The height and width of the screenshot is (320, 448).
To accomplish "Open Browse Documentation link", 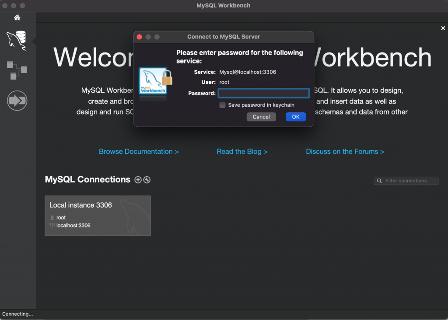I will (139, 151).
